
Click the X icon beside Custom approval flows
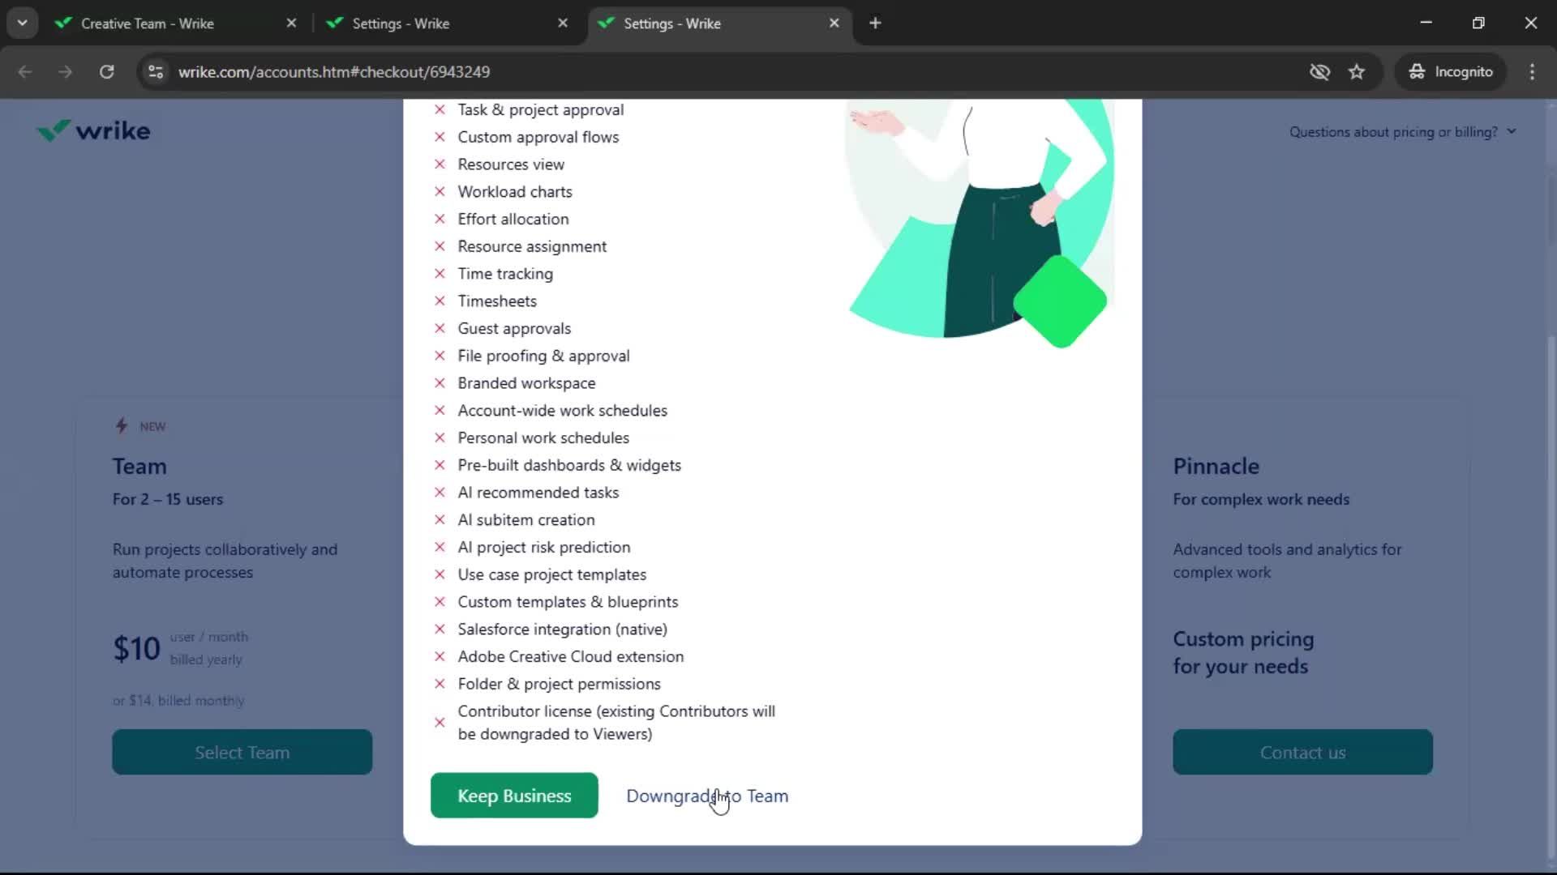click(440, 137)
